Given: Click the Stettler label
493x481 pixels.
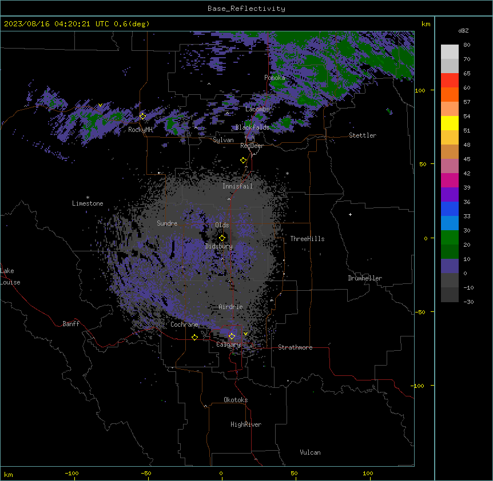Looking at the screenshot, I should pyautogui.click(x=363, y=135).
